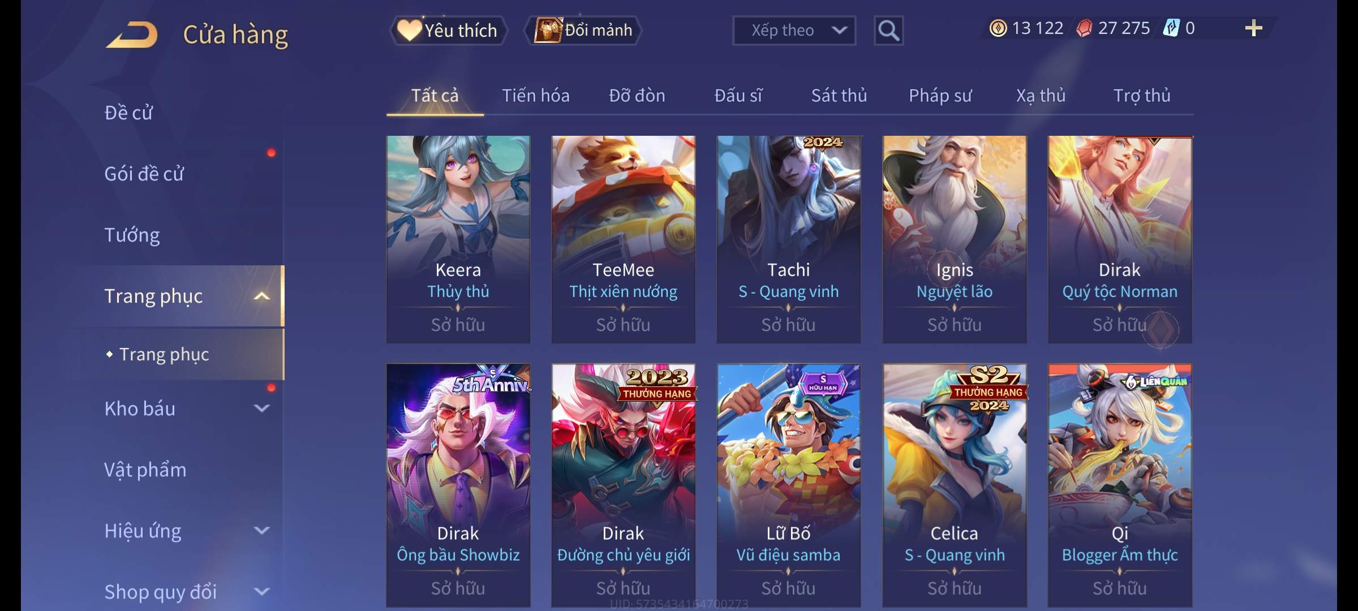
Task: Tap the golden back arrow icon
Action: 132,35
